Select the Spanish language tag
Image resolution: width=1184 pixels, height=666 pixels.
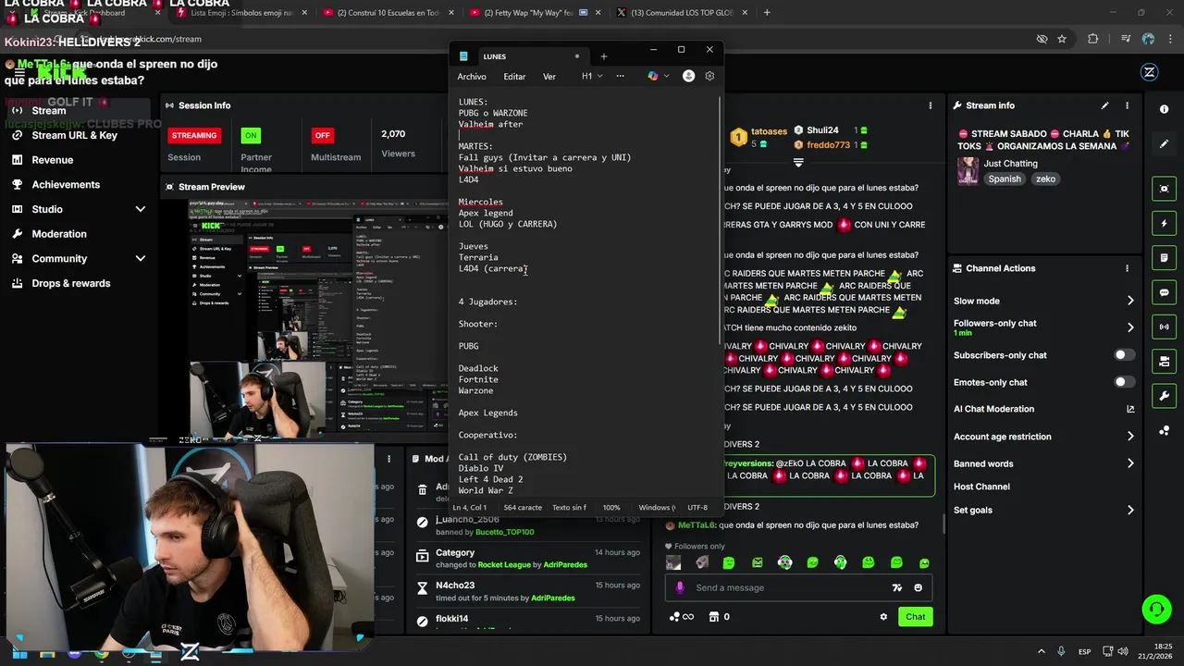(x=1005, y=179)
